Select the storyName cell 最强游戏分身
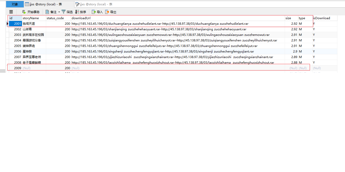 point(34,40)
